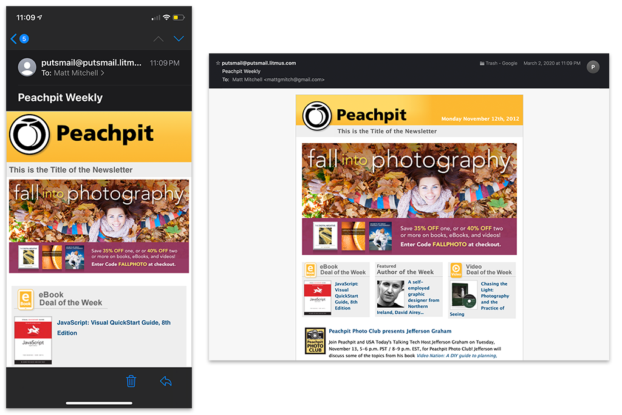Click the Peachpit logo in desktop email
The image size is (622, 415).
coord(317,116)
